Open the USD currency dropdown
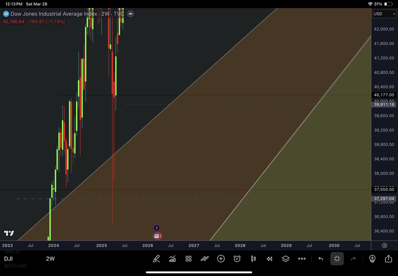 pyautogui.click(x=384, y=14)
